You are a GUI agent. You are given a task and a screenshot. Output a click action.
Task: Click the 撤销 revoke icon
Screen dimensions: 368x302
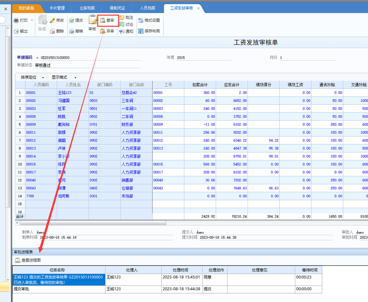click(72, 31)
